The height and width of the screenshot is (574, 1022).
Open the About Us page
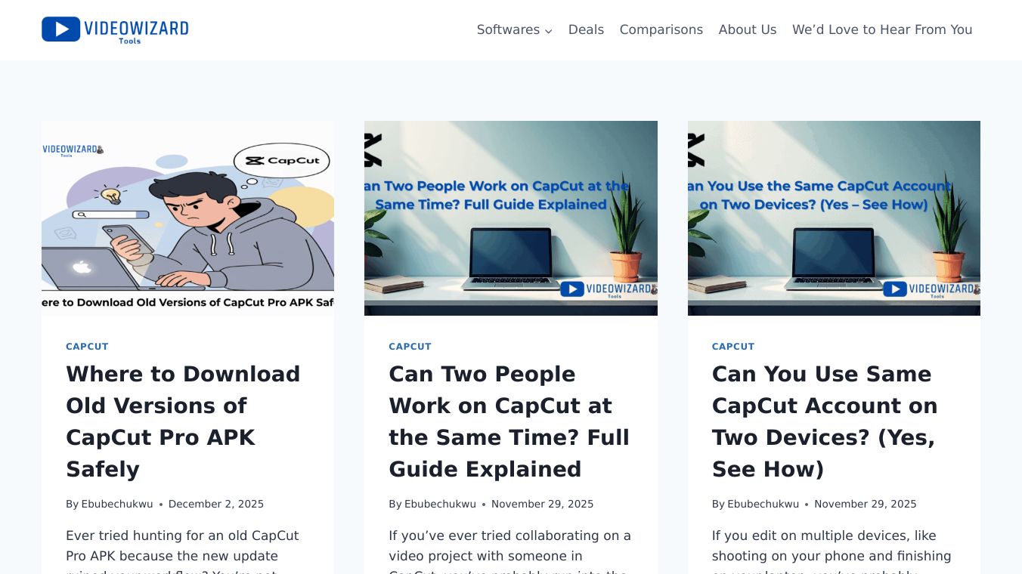tap(748, 29)
